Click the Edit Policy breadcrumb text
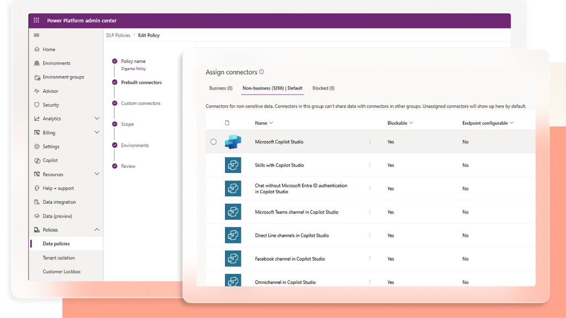Viewport: 566px width, 318px height. [149, 35]
